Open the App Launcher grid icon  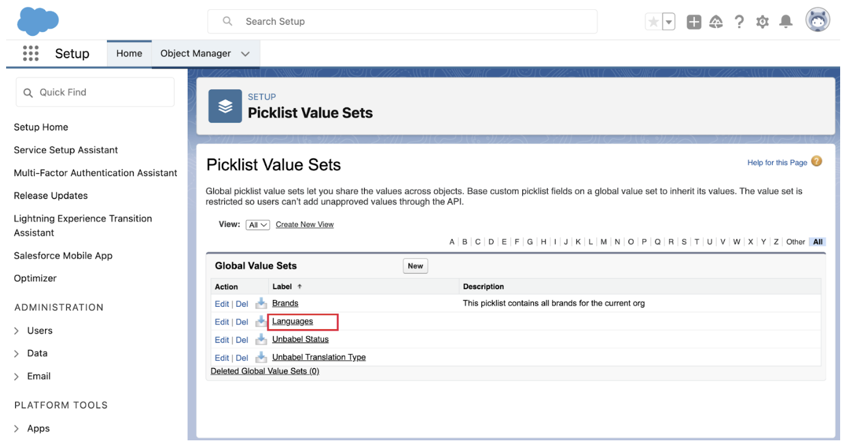[30, 53]
